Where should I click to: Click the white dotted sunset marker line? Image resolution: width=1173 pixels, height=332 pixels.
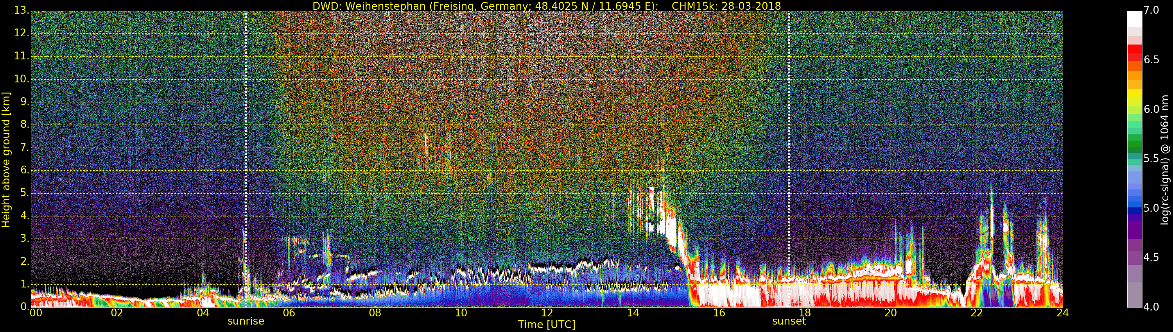[789, 159]
